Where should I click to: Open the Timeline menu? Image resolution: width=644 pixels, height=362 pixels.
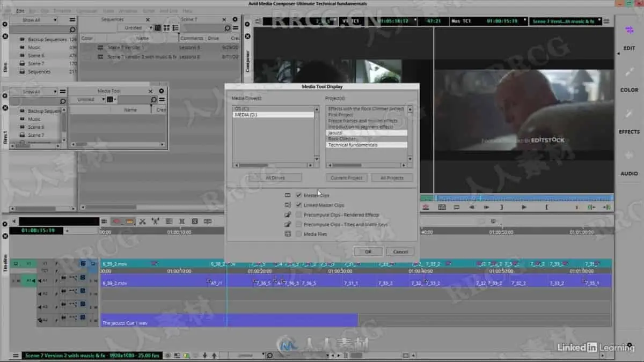62,11
